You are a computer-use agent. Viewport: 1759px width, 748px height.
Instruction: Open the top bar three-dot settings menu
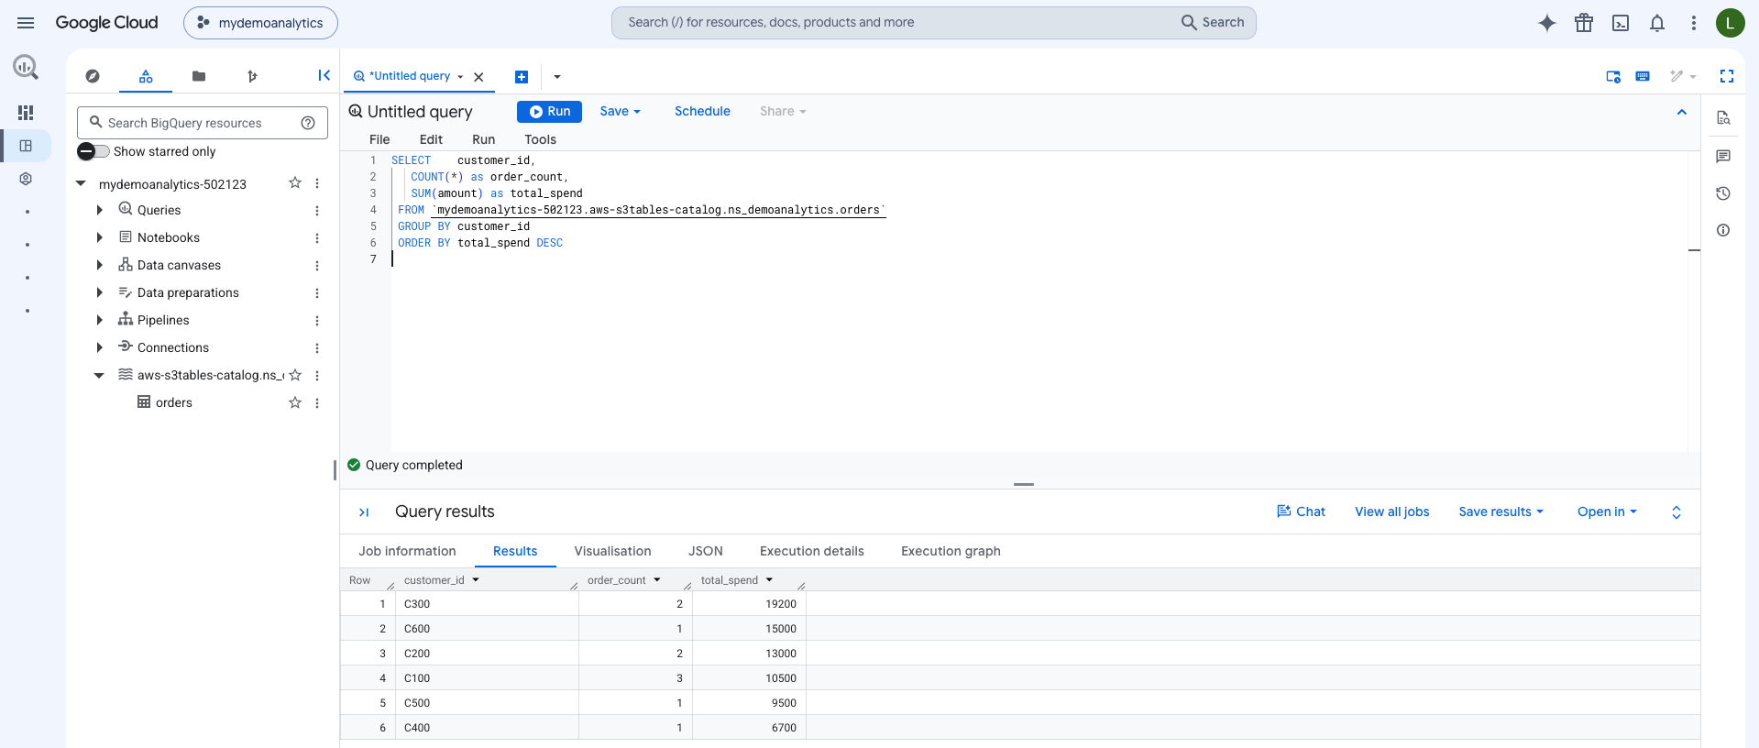click(1694, 23)
